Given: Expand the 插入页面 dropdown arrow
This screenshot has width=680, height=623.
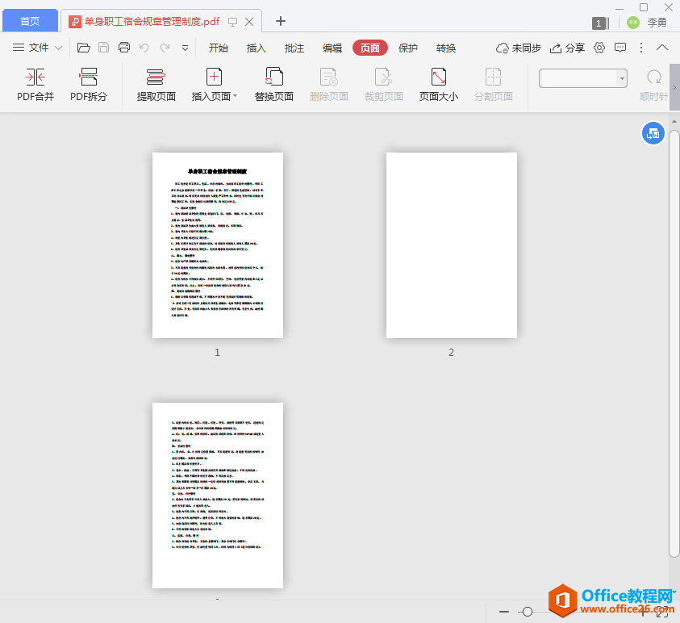Looking at the screenshot, I should tap(236, 97).
